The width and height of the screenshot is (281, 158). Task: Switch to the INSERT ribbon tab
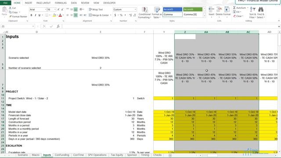[28, 3]
